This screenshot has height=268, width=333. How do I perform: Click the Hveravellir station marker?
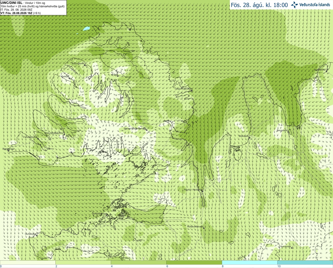pos(292,248)
